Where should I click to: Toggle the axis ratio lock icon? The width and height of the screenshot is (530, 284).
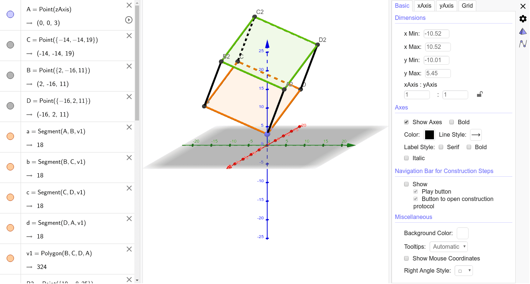click(479, 94)
